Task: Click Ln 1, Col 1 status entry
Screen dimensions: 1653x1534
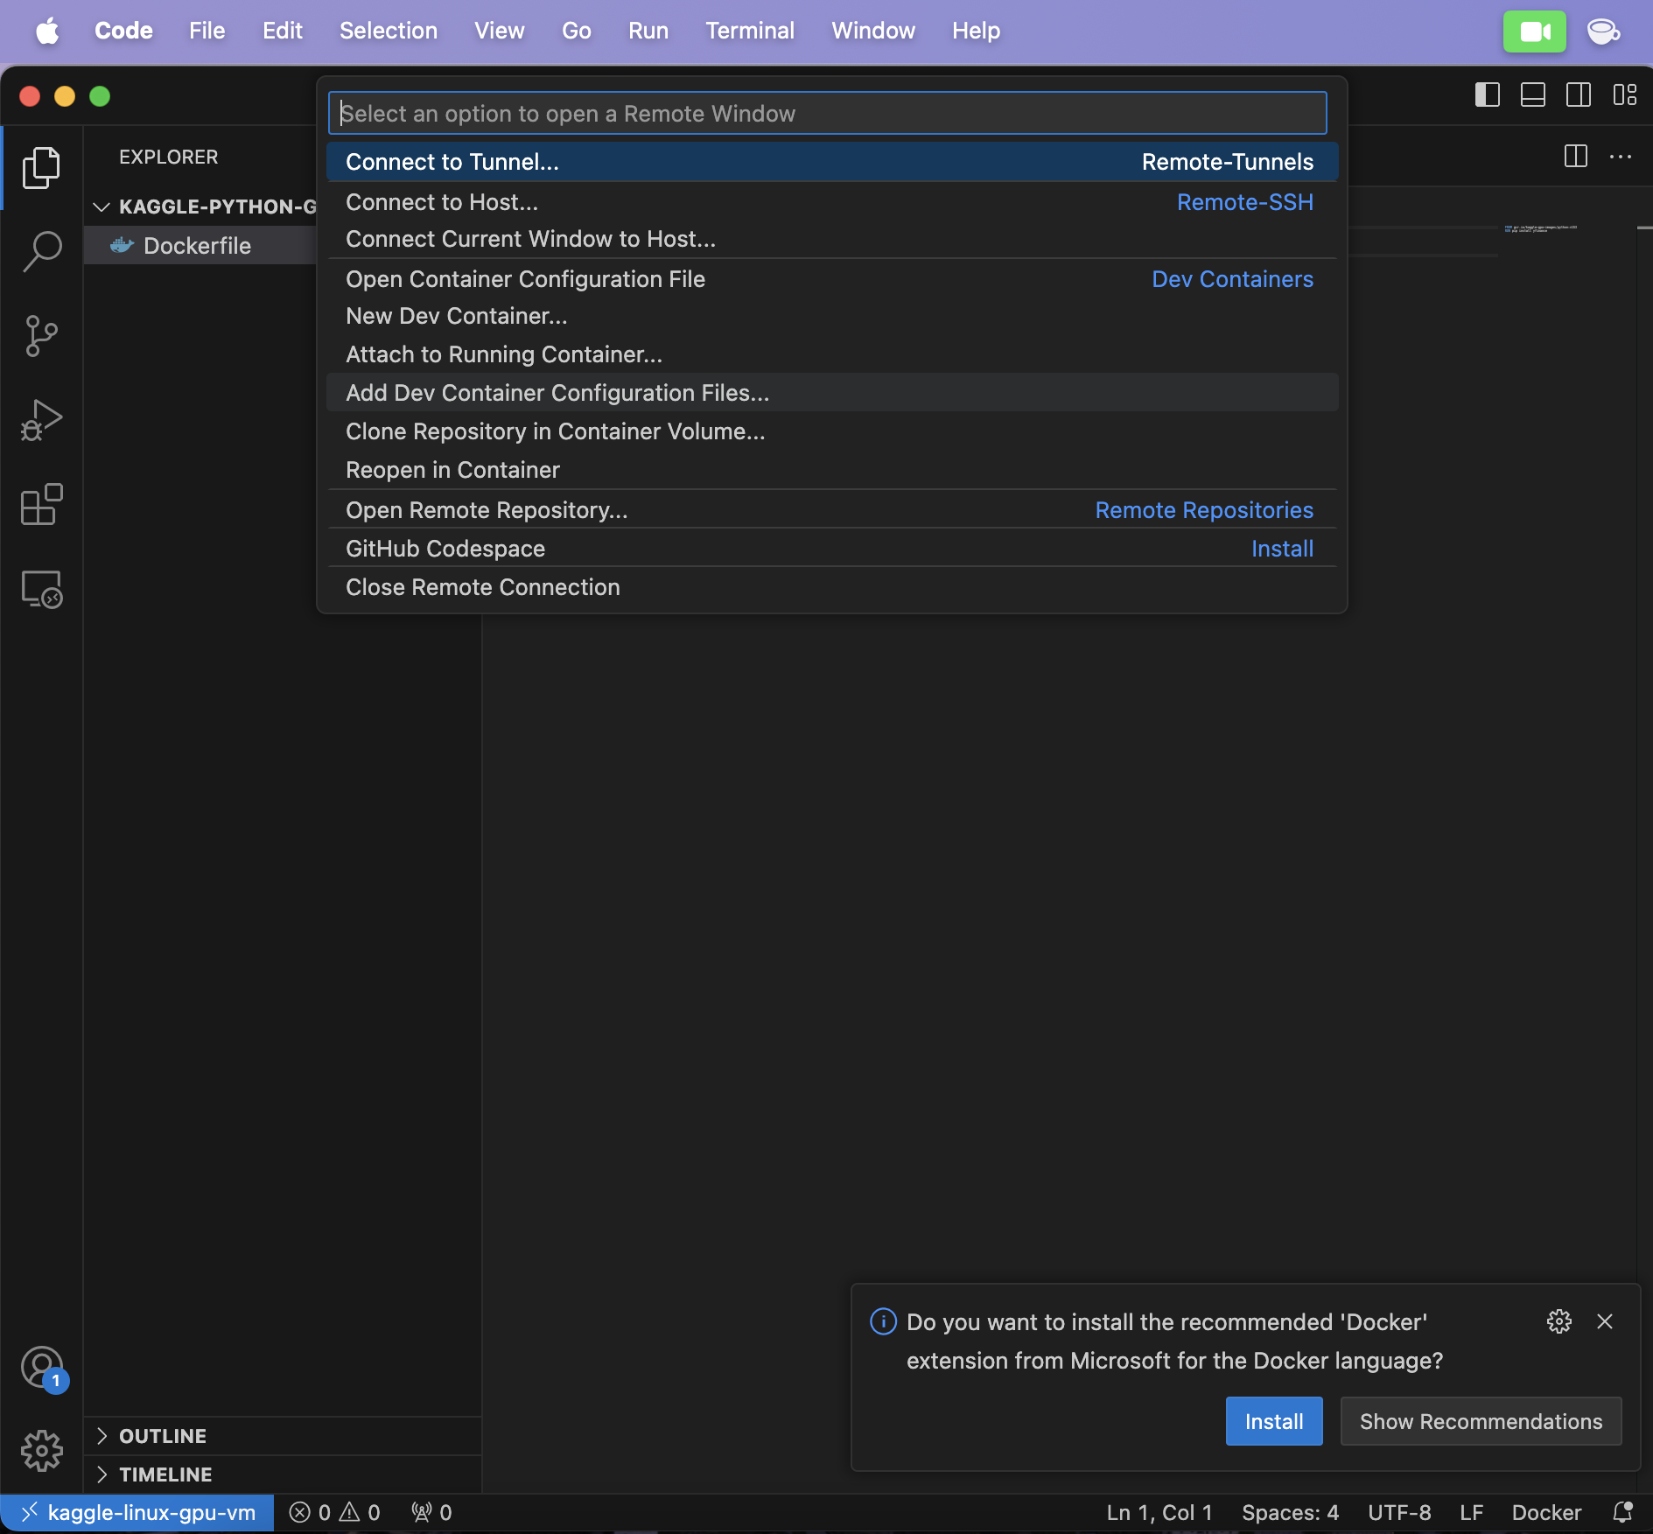Action: coord(1159,1512)
